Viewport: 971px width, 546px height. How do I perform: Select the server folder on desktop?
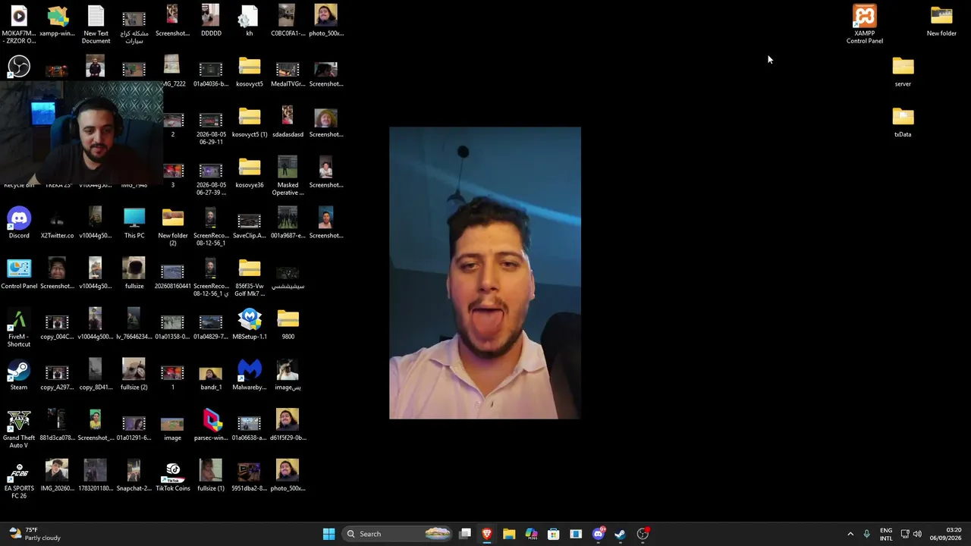tap(903, 72)
